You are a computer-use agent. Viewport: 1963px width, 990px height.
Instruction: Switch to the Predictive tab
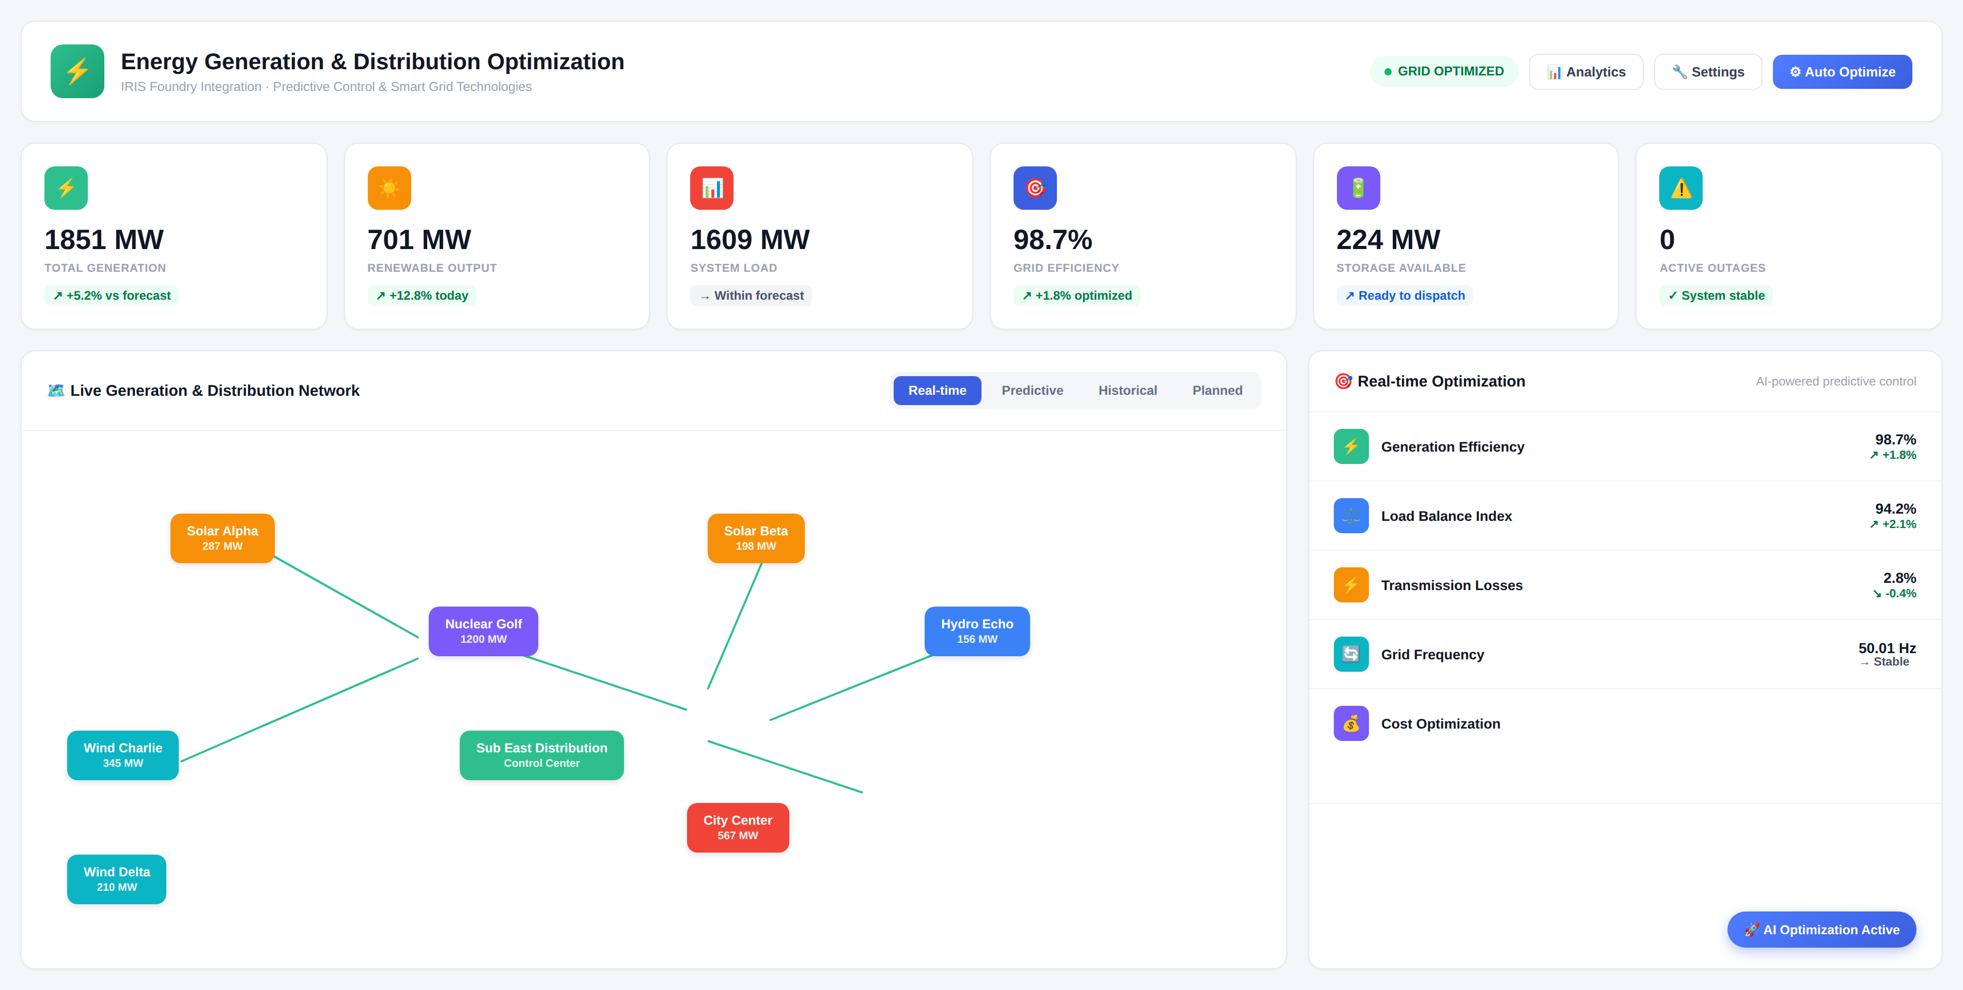(x=1032, y=390)
